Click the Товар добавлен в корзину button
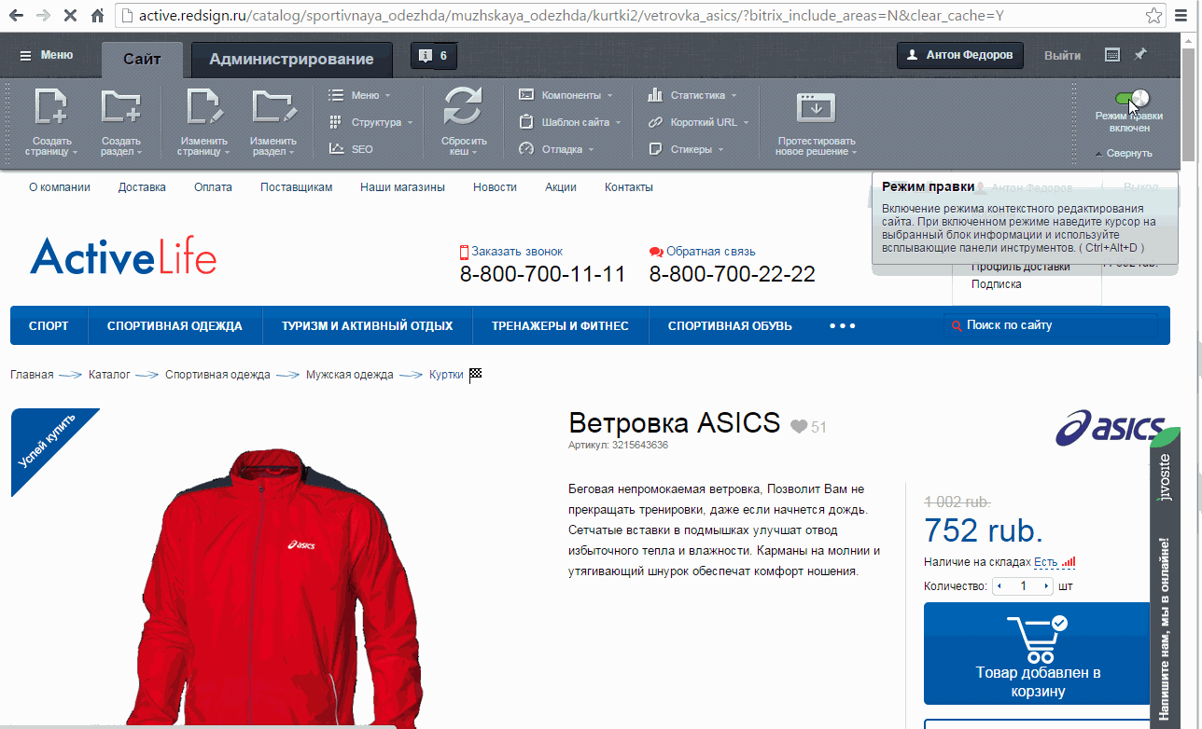 pos(1037,653)
